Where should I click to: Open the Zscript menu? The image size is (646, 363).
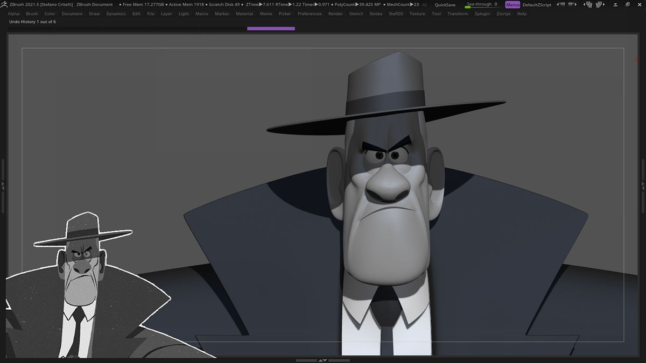503,13
